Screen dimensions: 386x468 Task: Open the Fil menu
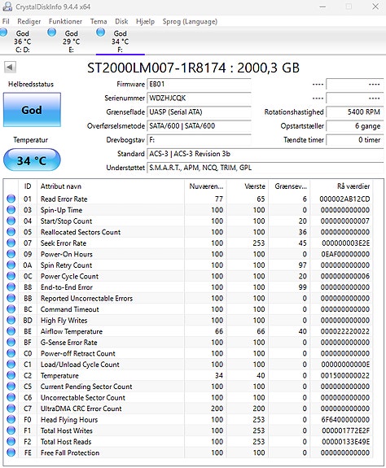click(6, 21)
